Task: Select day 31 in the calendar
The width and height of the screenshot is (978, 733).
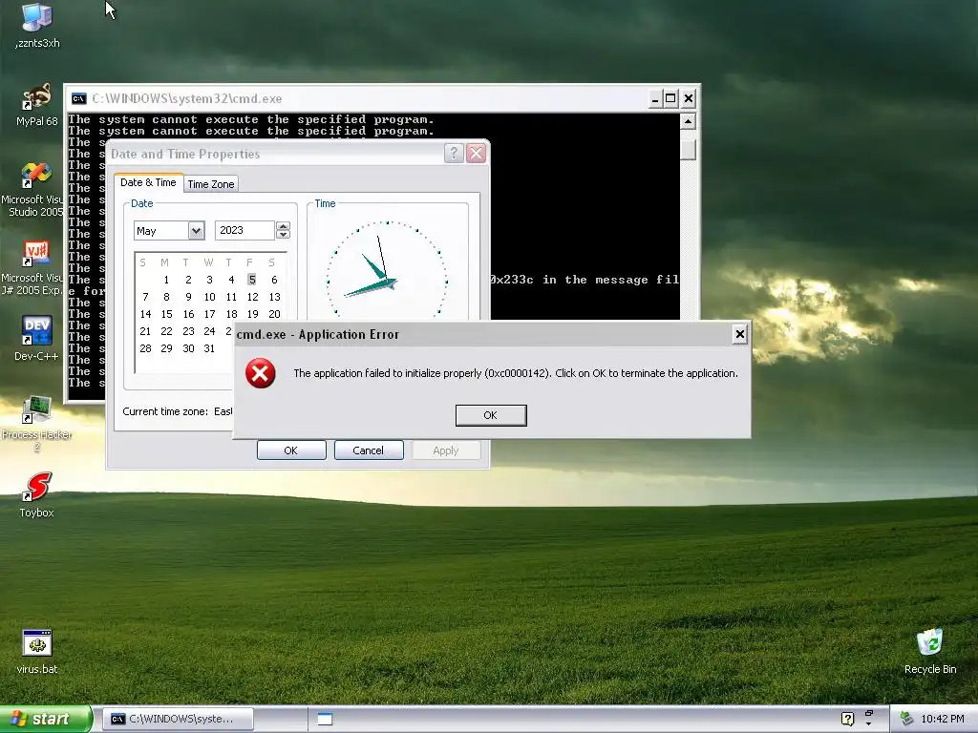Action: (209, 348)
